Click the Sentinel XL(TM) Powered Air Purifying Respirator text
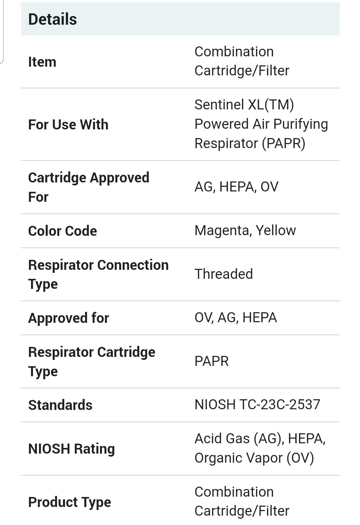This screenshot has height=525, width=360. [261, 124]
